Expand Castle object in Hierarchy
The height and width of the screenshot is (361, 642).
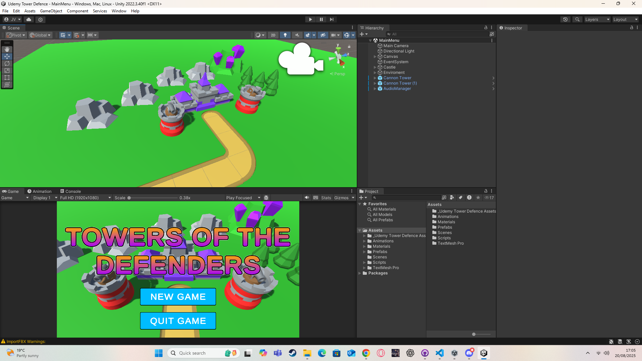tap(375, 67)
